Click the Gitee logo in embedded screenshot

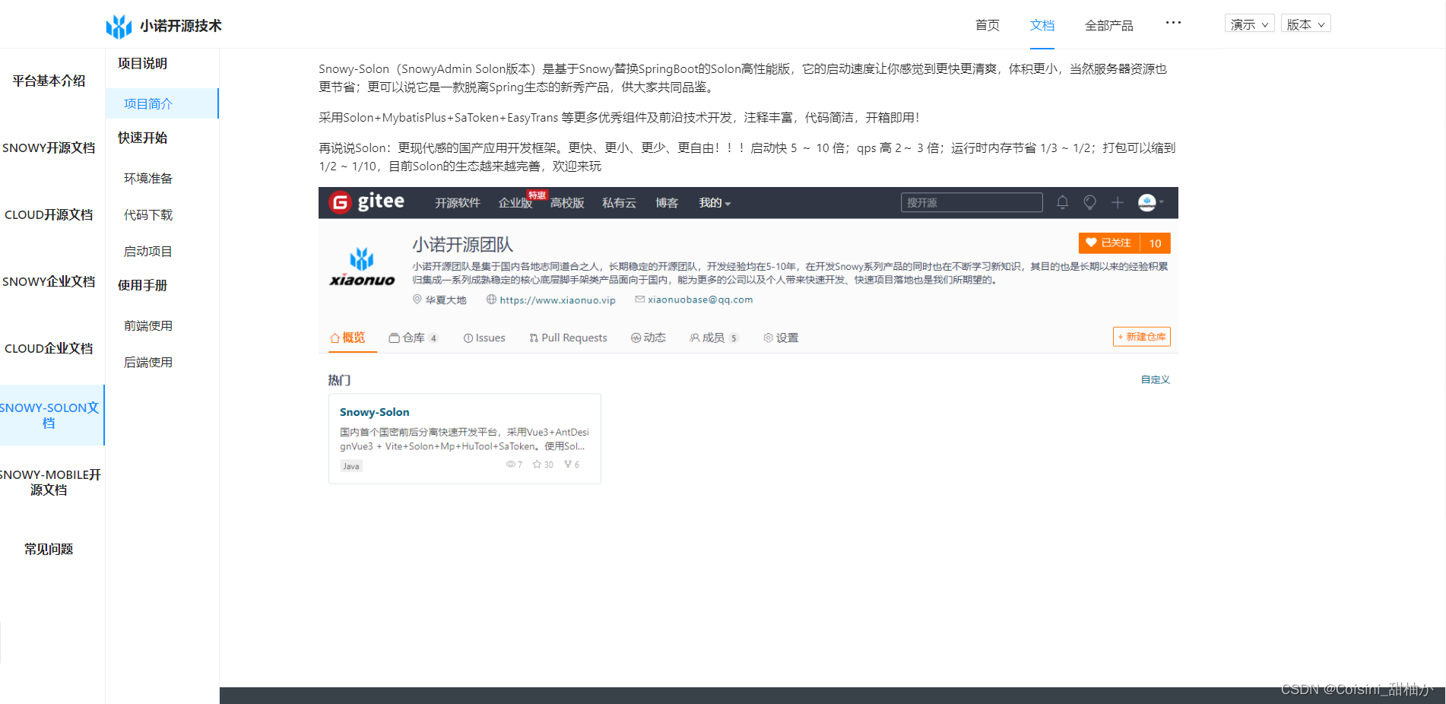point(366,202)
